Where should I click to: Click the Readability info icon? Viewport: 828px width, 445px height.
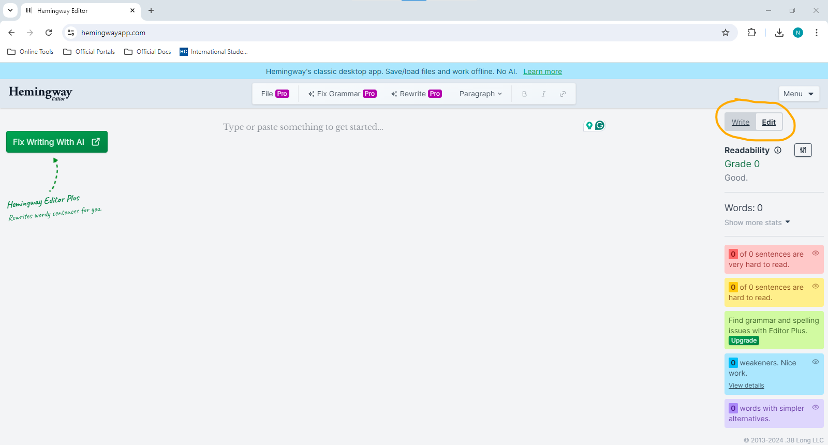coord(778,150)
